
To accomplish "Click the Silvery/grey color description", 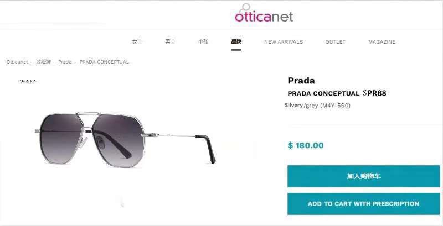I will pos(317,106).
